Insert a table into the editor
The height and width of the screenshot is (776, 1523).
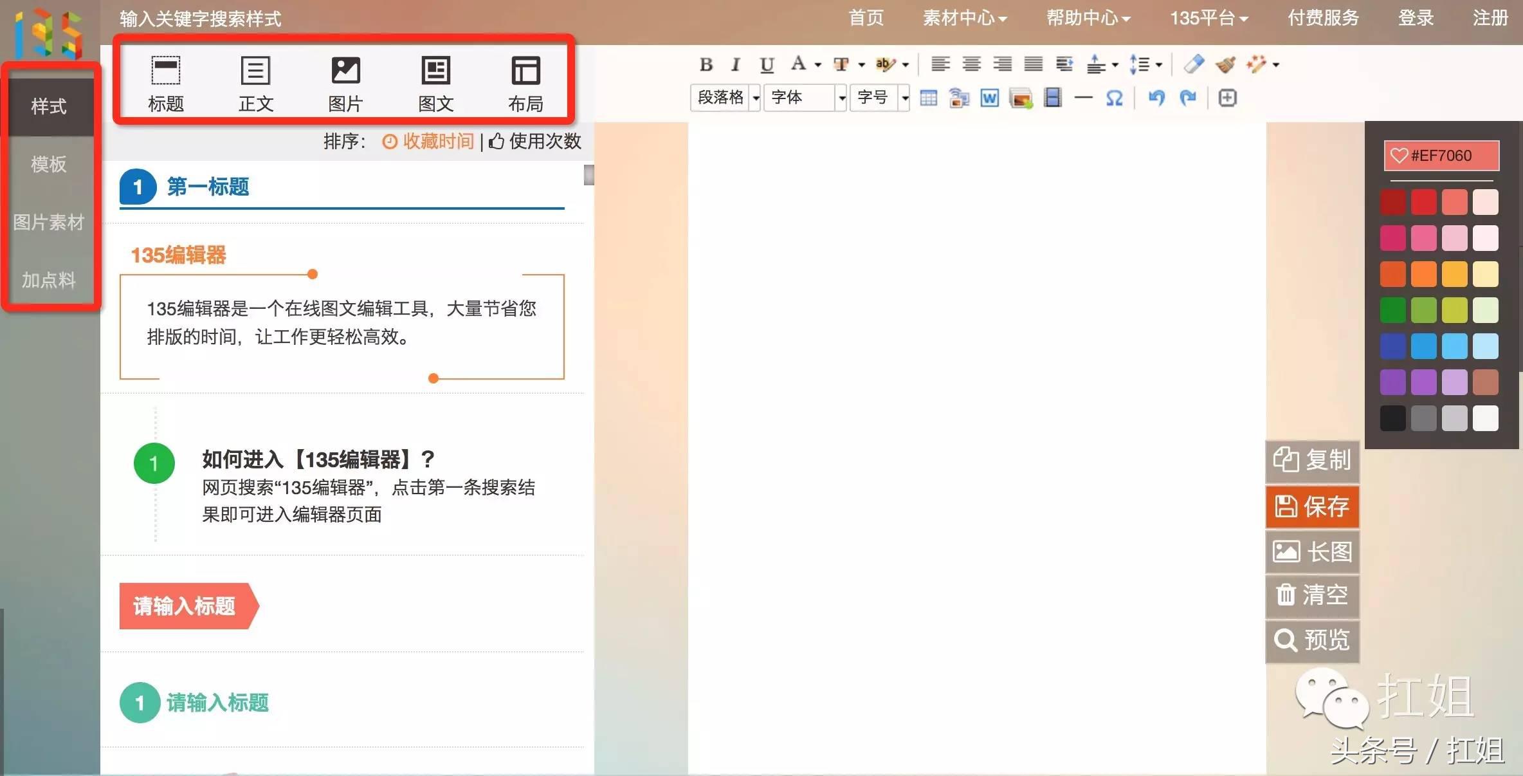point(928,98)
